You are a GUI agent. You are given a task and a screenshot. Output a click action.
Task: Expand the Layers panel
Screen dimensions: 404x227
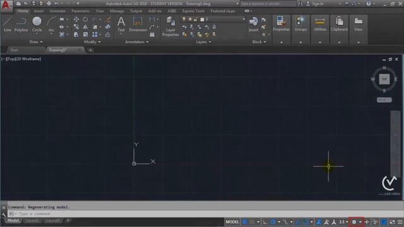click(203, 42)
